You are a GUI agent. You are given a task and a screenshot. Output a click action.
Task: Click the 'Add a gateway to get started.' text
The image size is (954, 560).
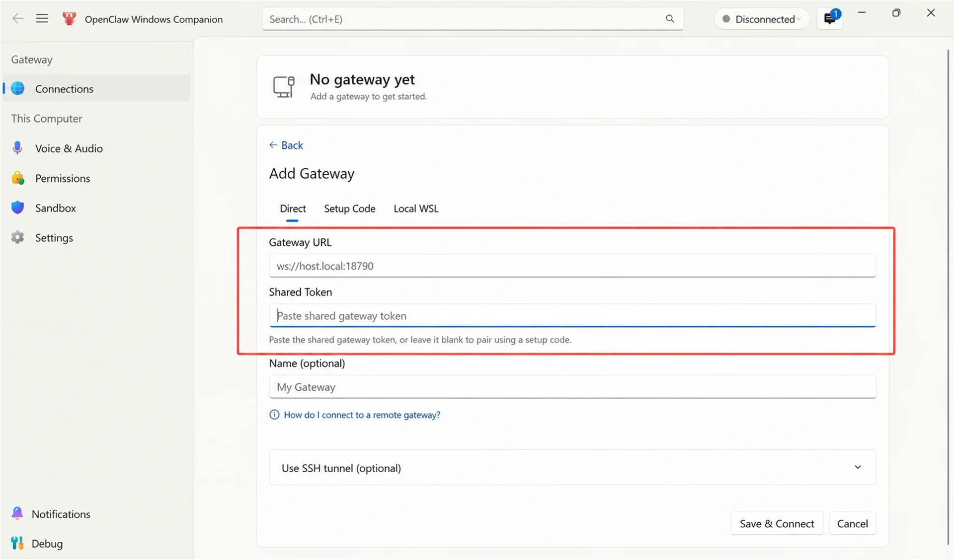click(x=369, y=96)
